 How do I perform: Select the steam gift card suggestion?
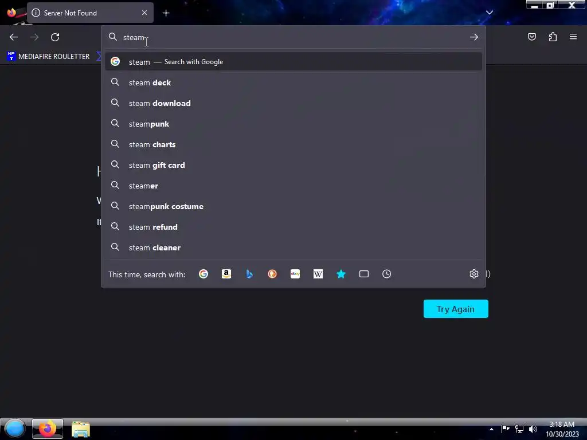(293, 165)
